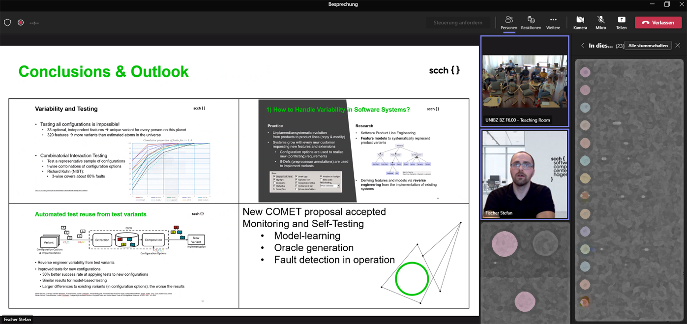Open the Weitere more options menu
Screen dimensions: 687x324
coord(553,23)
